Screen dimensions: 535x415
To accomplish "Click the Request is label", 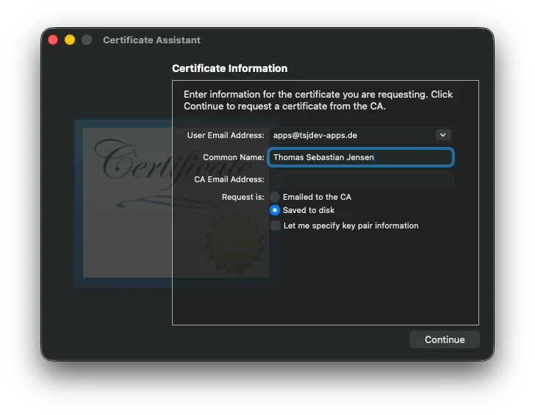I will pyautogui.click(x=243, y=197).
